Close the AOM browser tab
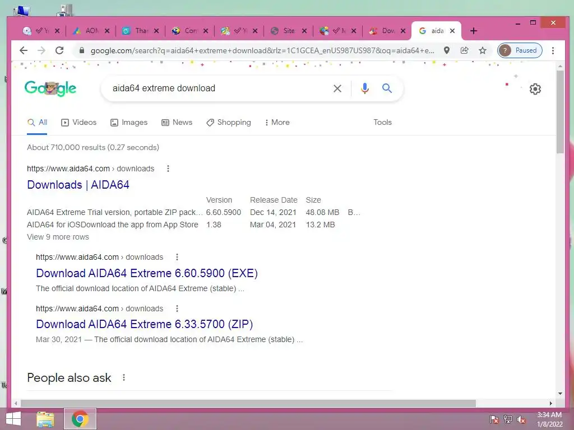The width and height of the screenshot is (574, 430). pos(107,31)
